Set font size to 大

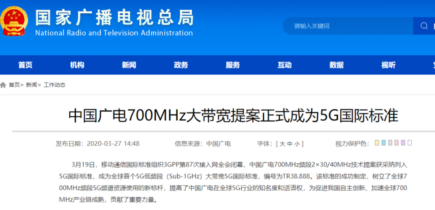(x=282, y=144)
